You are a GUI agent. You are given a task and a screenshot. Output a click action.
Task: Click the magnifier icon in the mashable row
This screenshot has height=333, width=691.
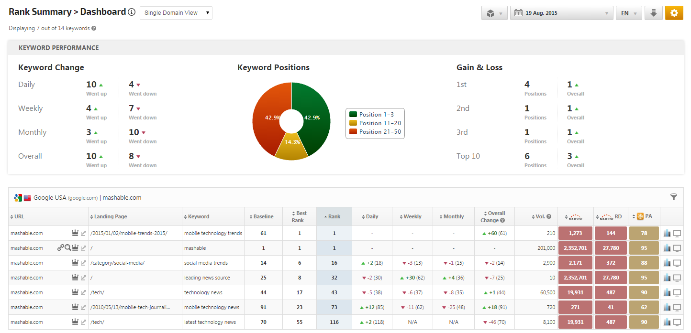(x=67, y=248)
